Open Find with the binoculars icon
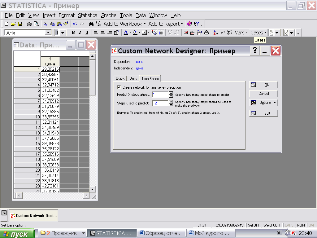The image size is (317, 238). (91, 24)
